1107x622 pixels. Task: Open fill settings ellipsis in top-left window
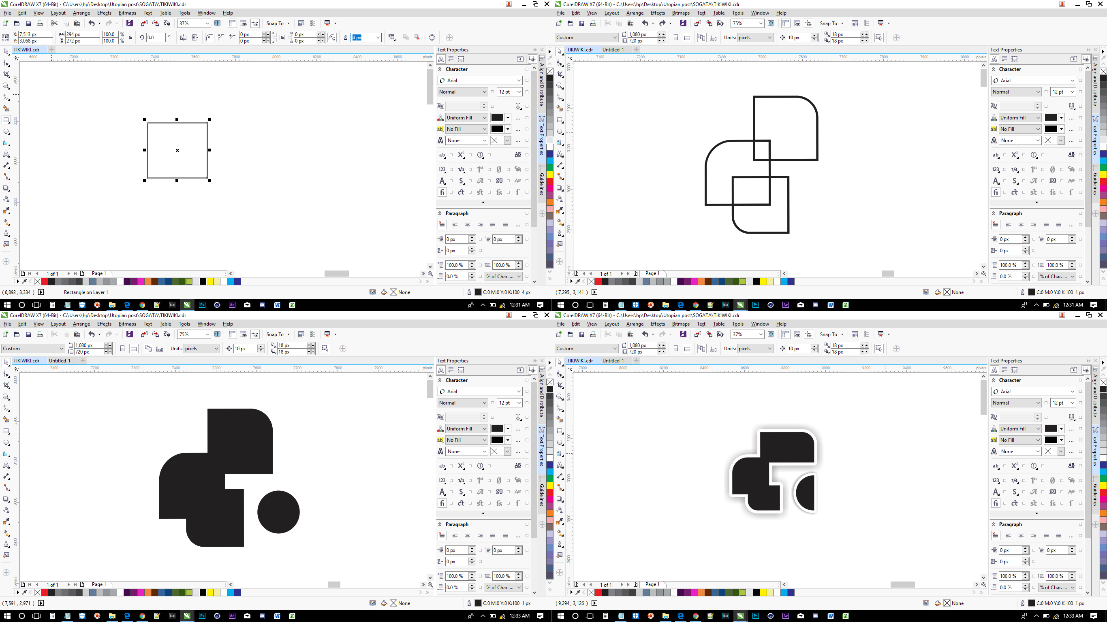pos(518,118)
